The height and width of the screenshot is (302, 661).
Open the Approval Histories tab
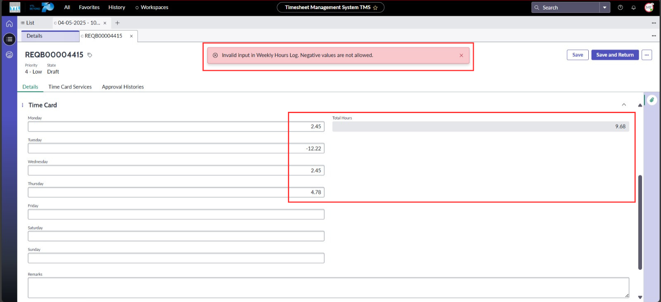[x=123, y=87]
